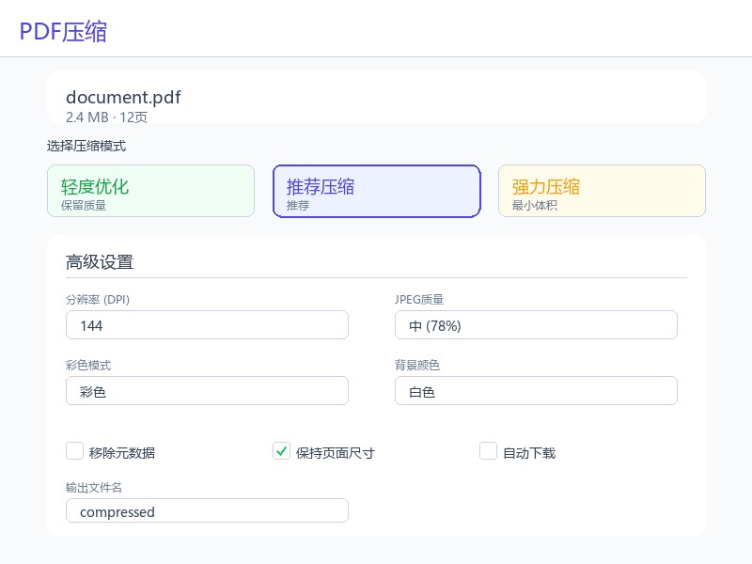Click the JPEG质量 field label
Image resolution: width=752 pixels, height=564 pixels.
tap(419, 299)
